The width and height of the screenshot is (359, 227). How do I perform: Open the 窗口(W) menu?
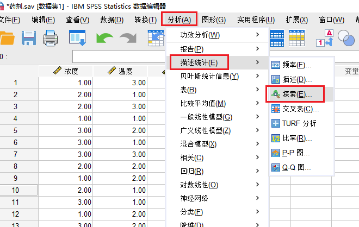331,20
